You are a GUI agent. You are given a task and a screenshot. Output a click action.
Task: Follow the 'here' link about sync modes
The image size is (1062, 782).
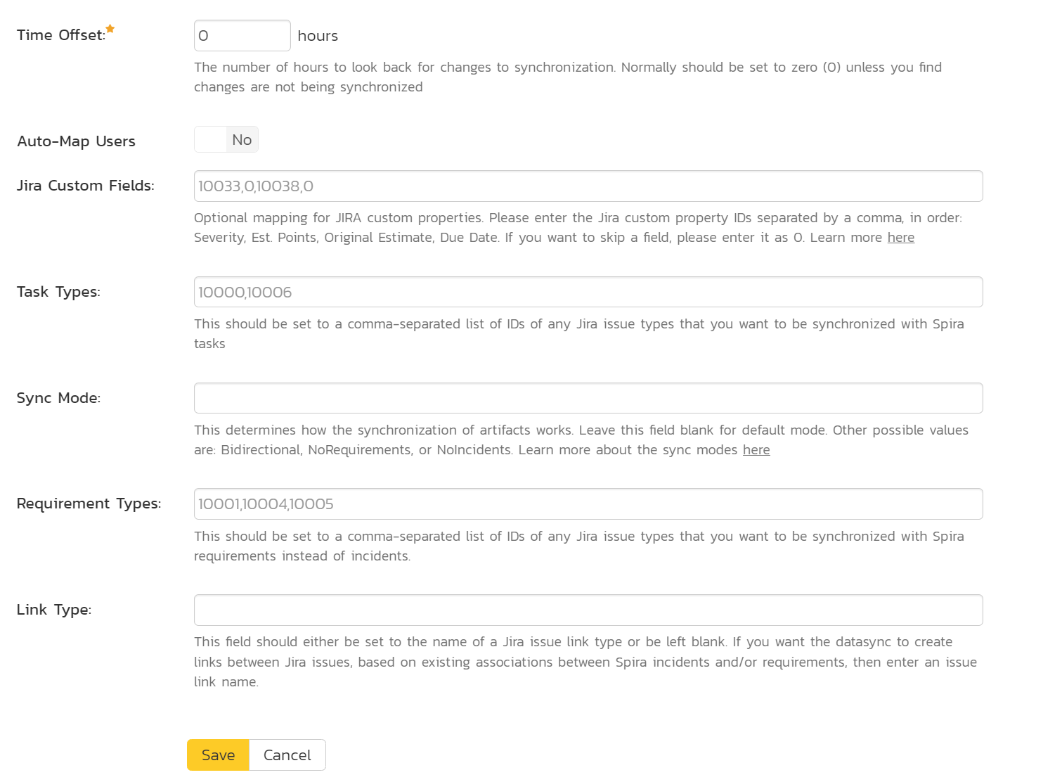[756, 450]
